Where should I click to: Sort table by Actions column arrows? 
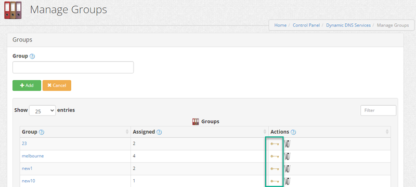[x=387, y=132]
